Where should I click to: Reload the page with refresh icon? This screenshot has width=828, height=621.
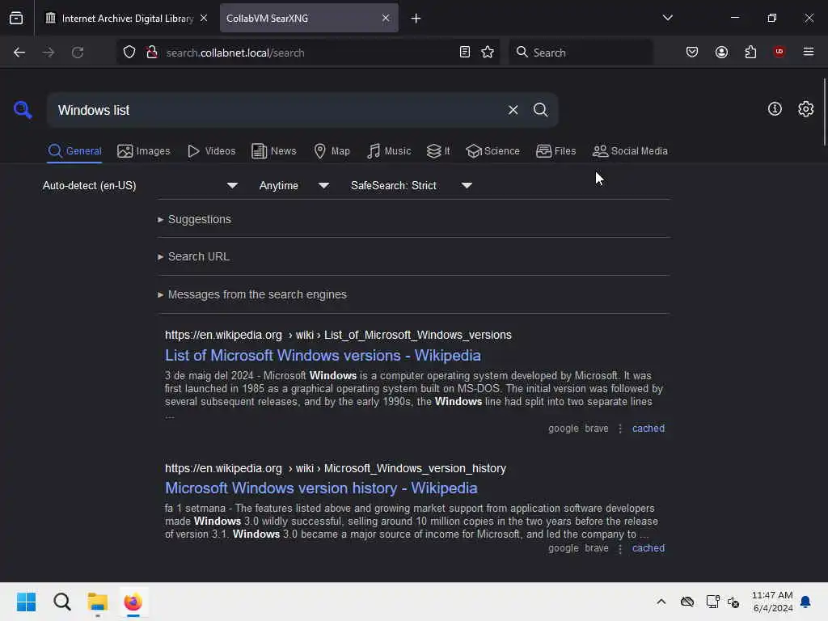pos(78,53)
